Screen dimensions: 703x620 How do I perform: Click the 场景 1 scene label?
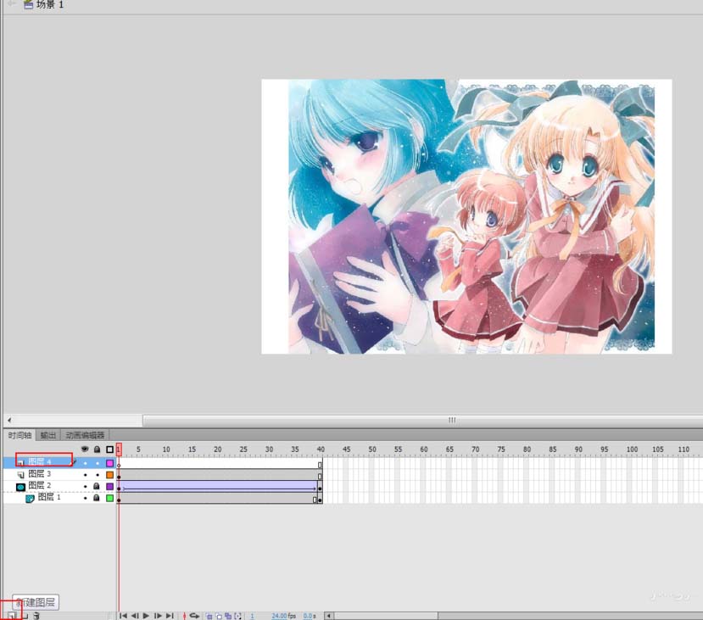pyautogui.click(x=50, y=5)
